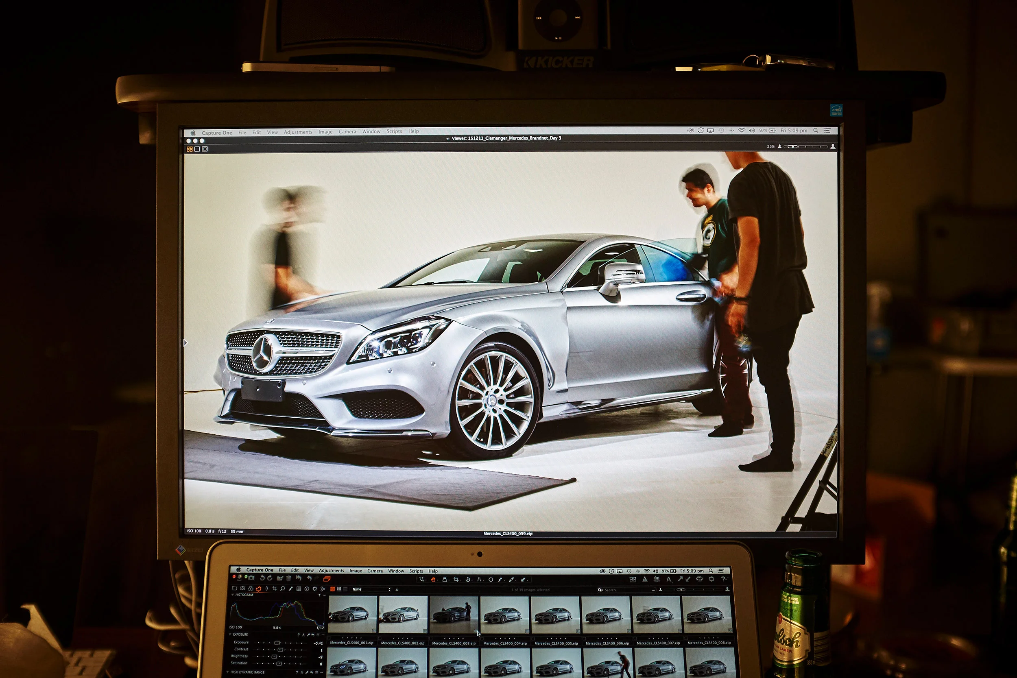Toggle proof margin icon in Viewer window
The image size is (1017, 678).
(205, 149)
